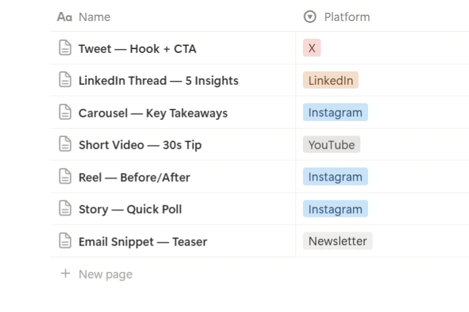
Task: Click the page icon beside LinkedIn Thread row
Action: click(x=65, y=80)
